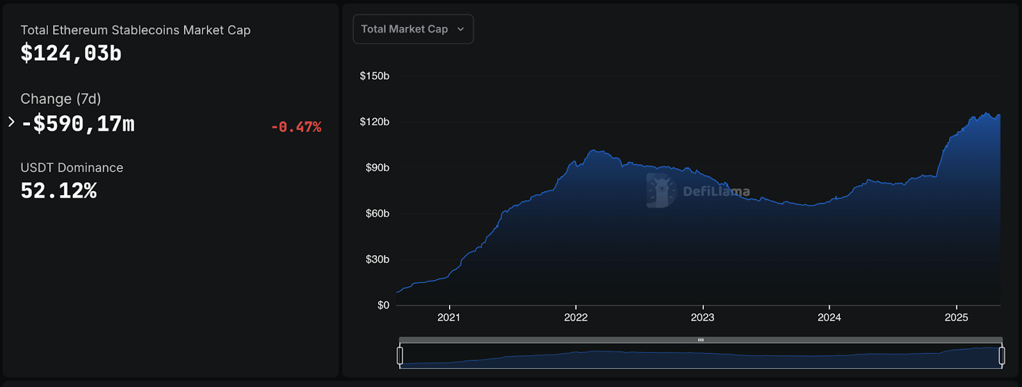Click the 2023 x-axis label

click(x=703, y=318)
